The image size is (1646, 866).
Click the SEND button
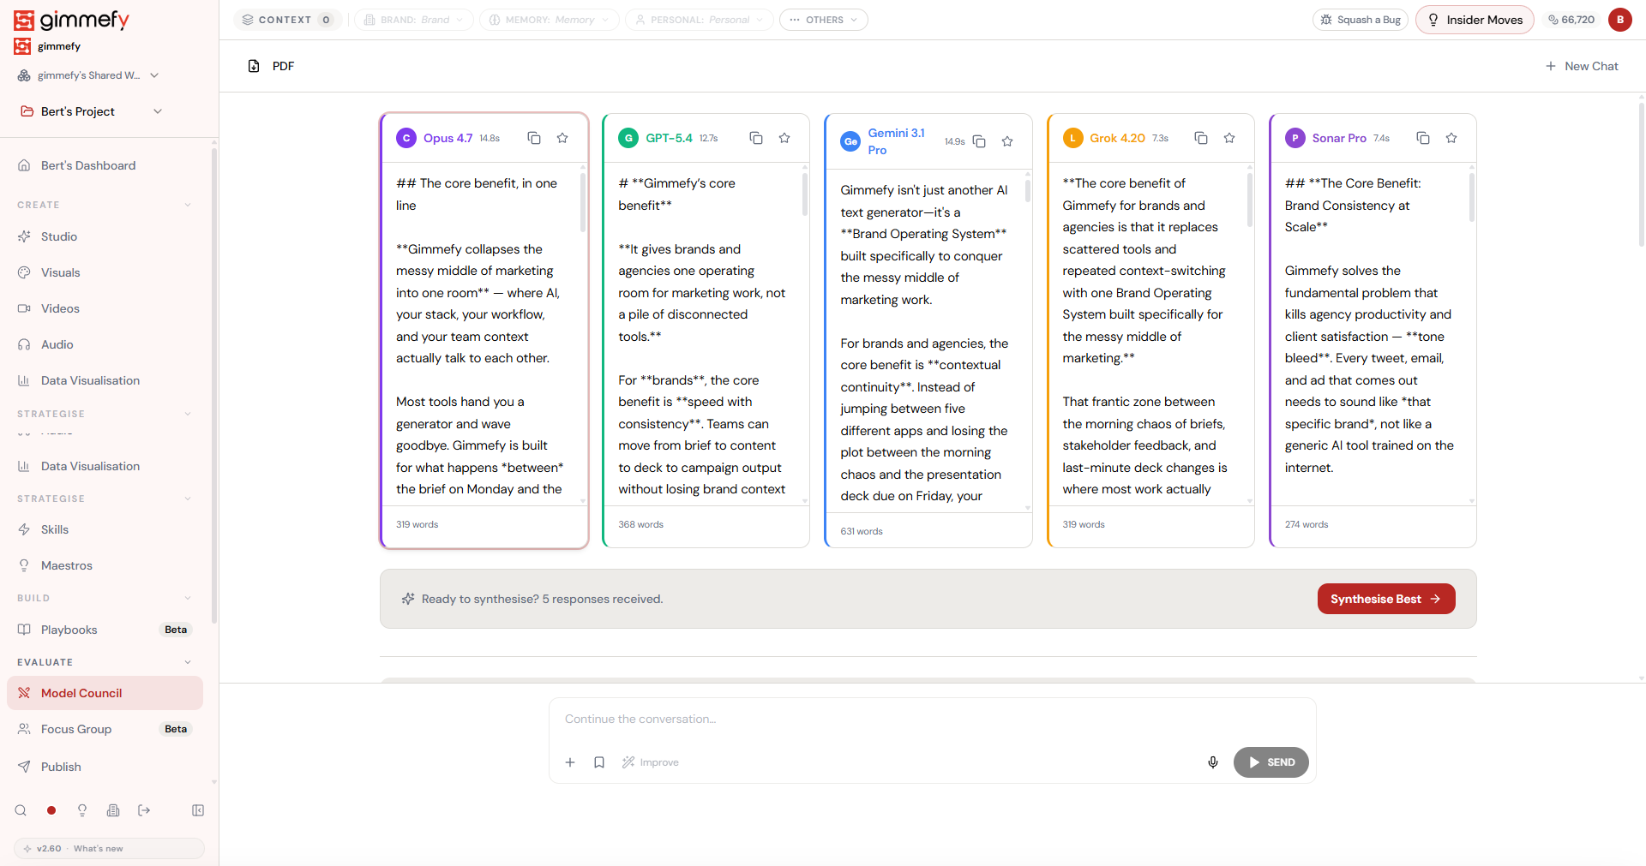1271,762
